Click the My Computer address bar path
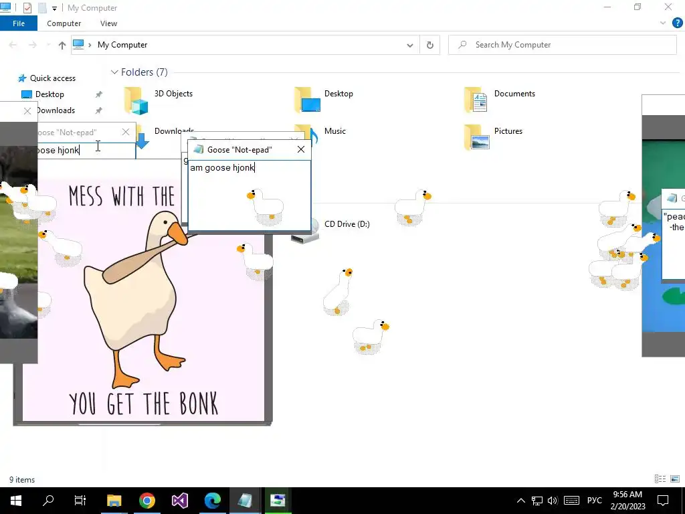This screenshot has width=685, height=514. tap(122, 45)
